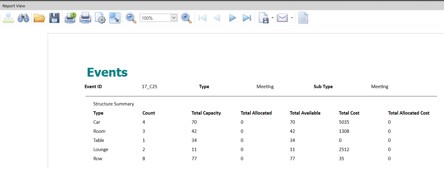Click the export document icon
The height and width of the screenshot is (169, 444).
click(x=264, y=18)
